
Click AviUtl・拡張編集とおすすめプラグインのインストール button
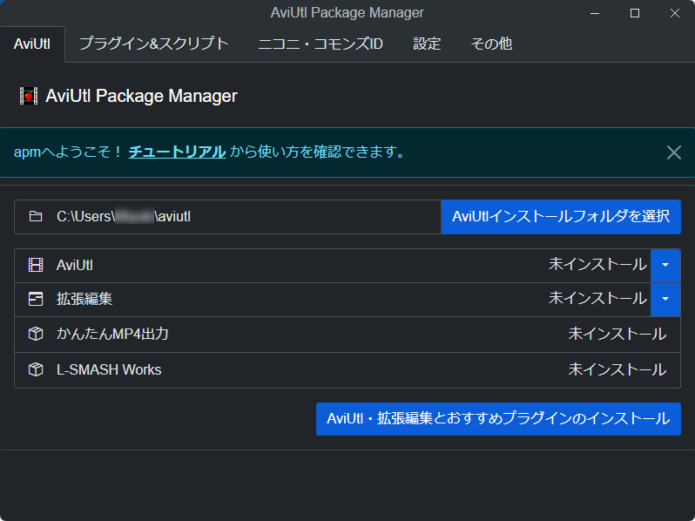click(497, 419)
